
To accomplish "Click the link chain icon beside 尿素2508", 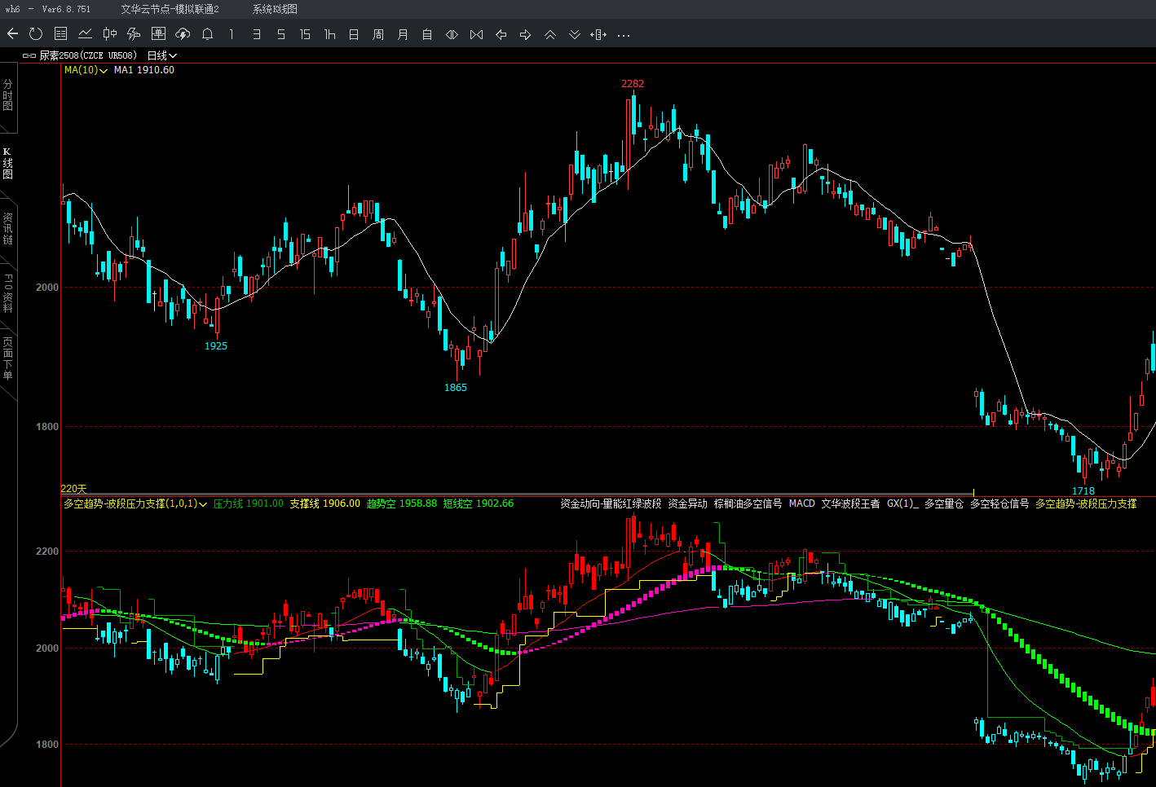I will (x=29, y=55).
